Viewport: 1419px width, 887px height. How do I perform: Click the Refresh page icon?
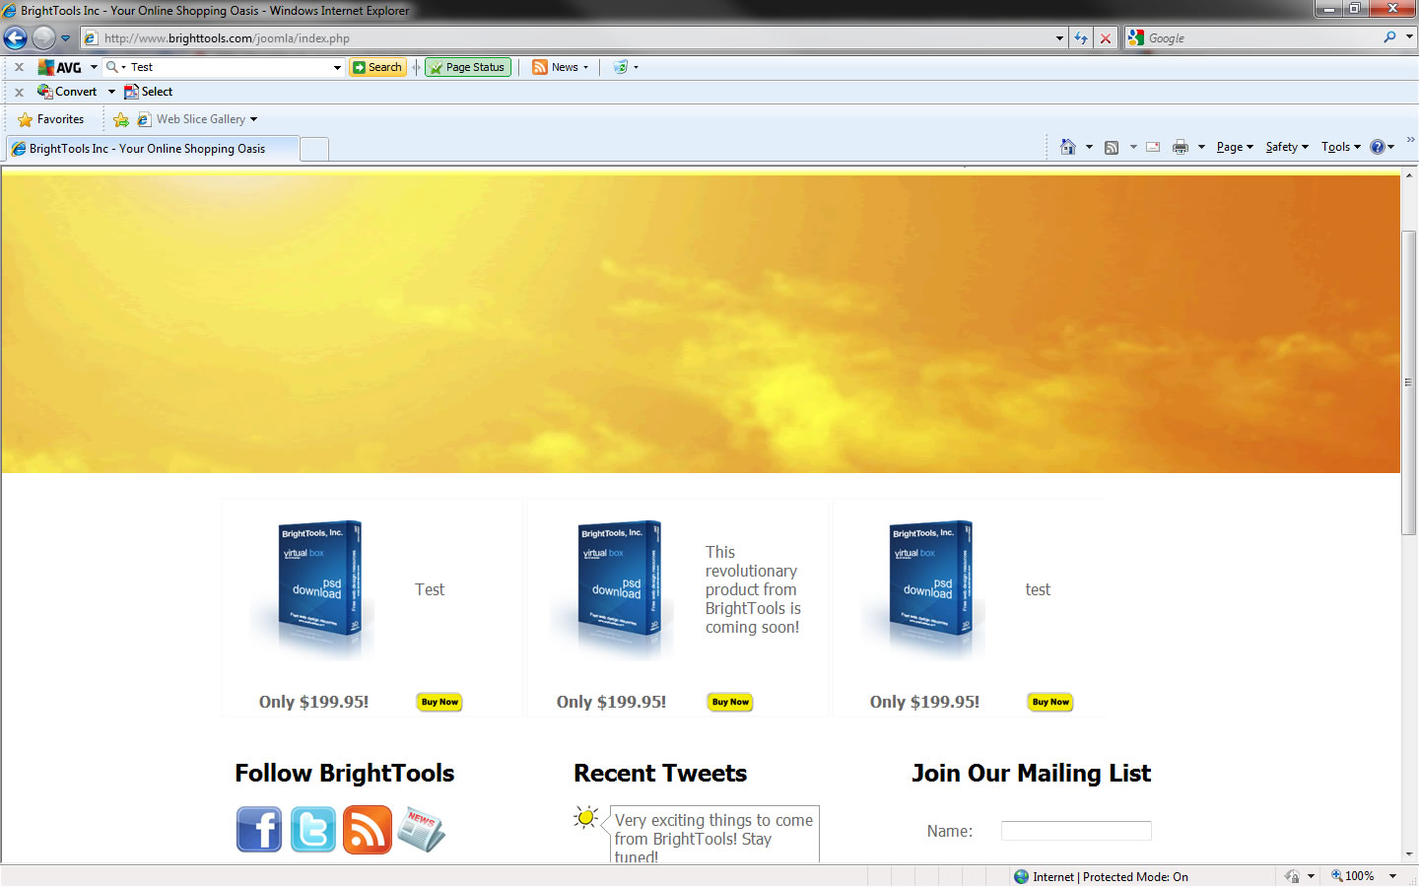[x=1081, y=38]
